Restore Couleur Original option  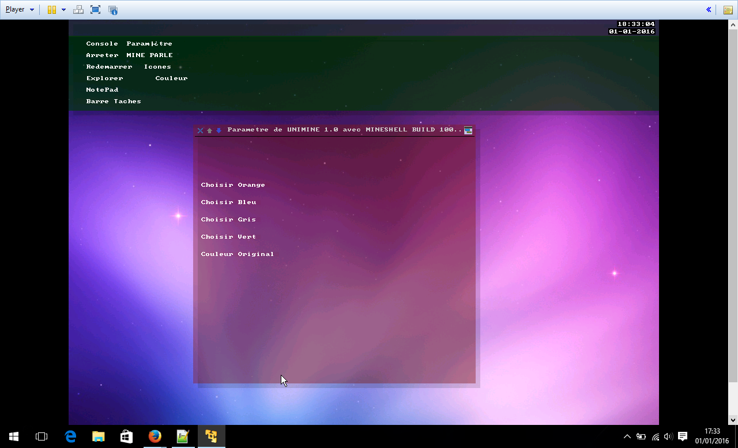[x=238, y=254]
